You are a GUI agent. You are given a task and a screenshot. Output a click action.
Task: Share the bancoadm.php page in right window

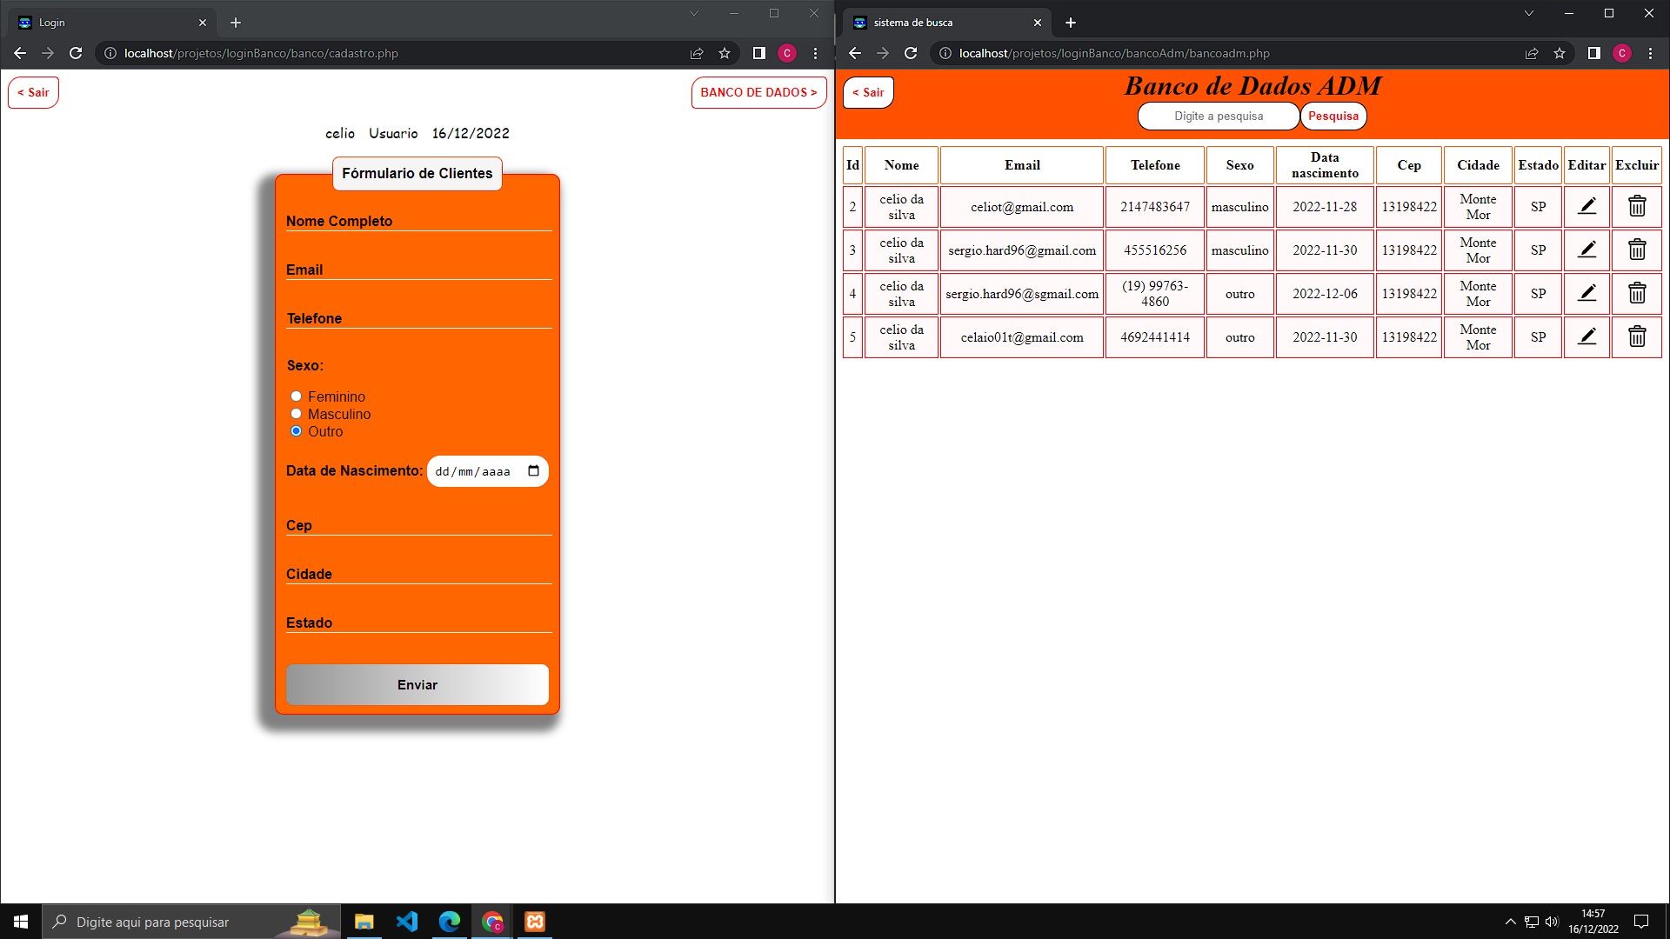[x=1532, y=53]
